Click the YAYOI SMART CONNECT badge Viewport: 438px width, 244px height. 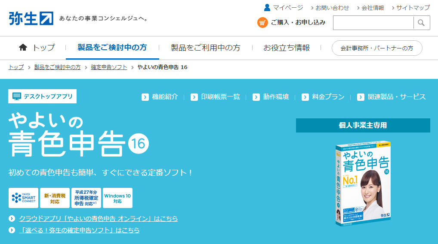click(x=24, y=198)
